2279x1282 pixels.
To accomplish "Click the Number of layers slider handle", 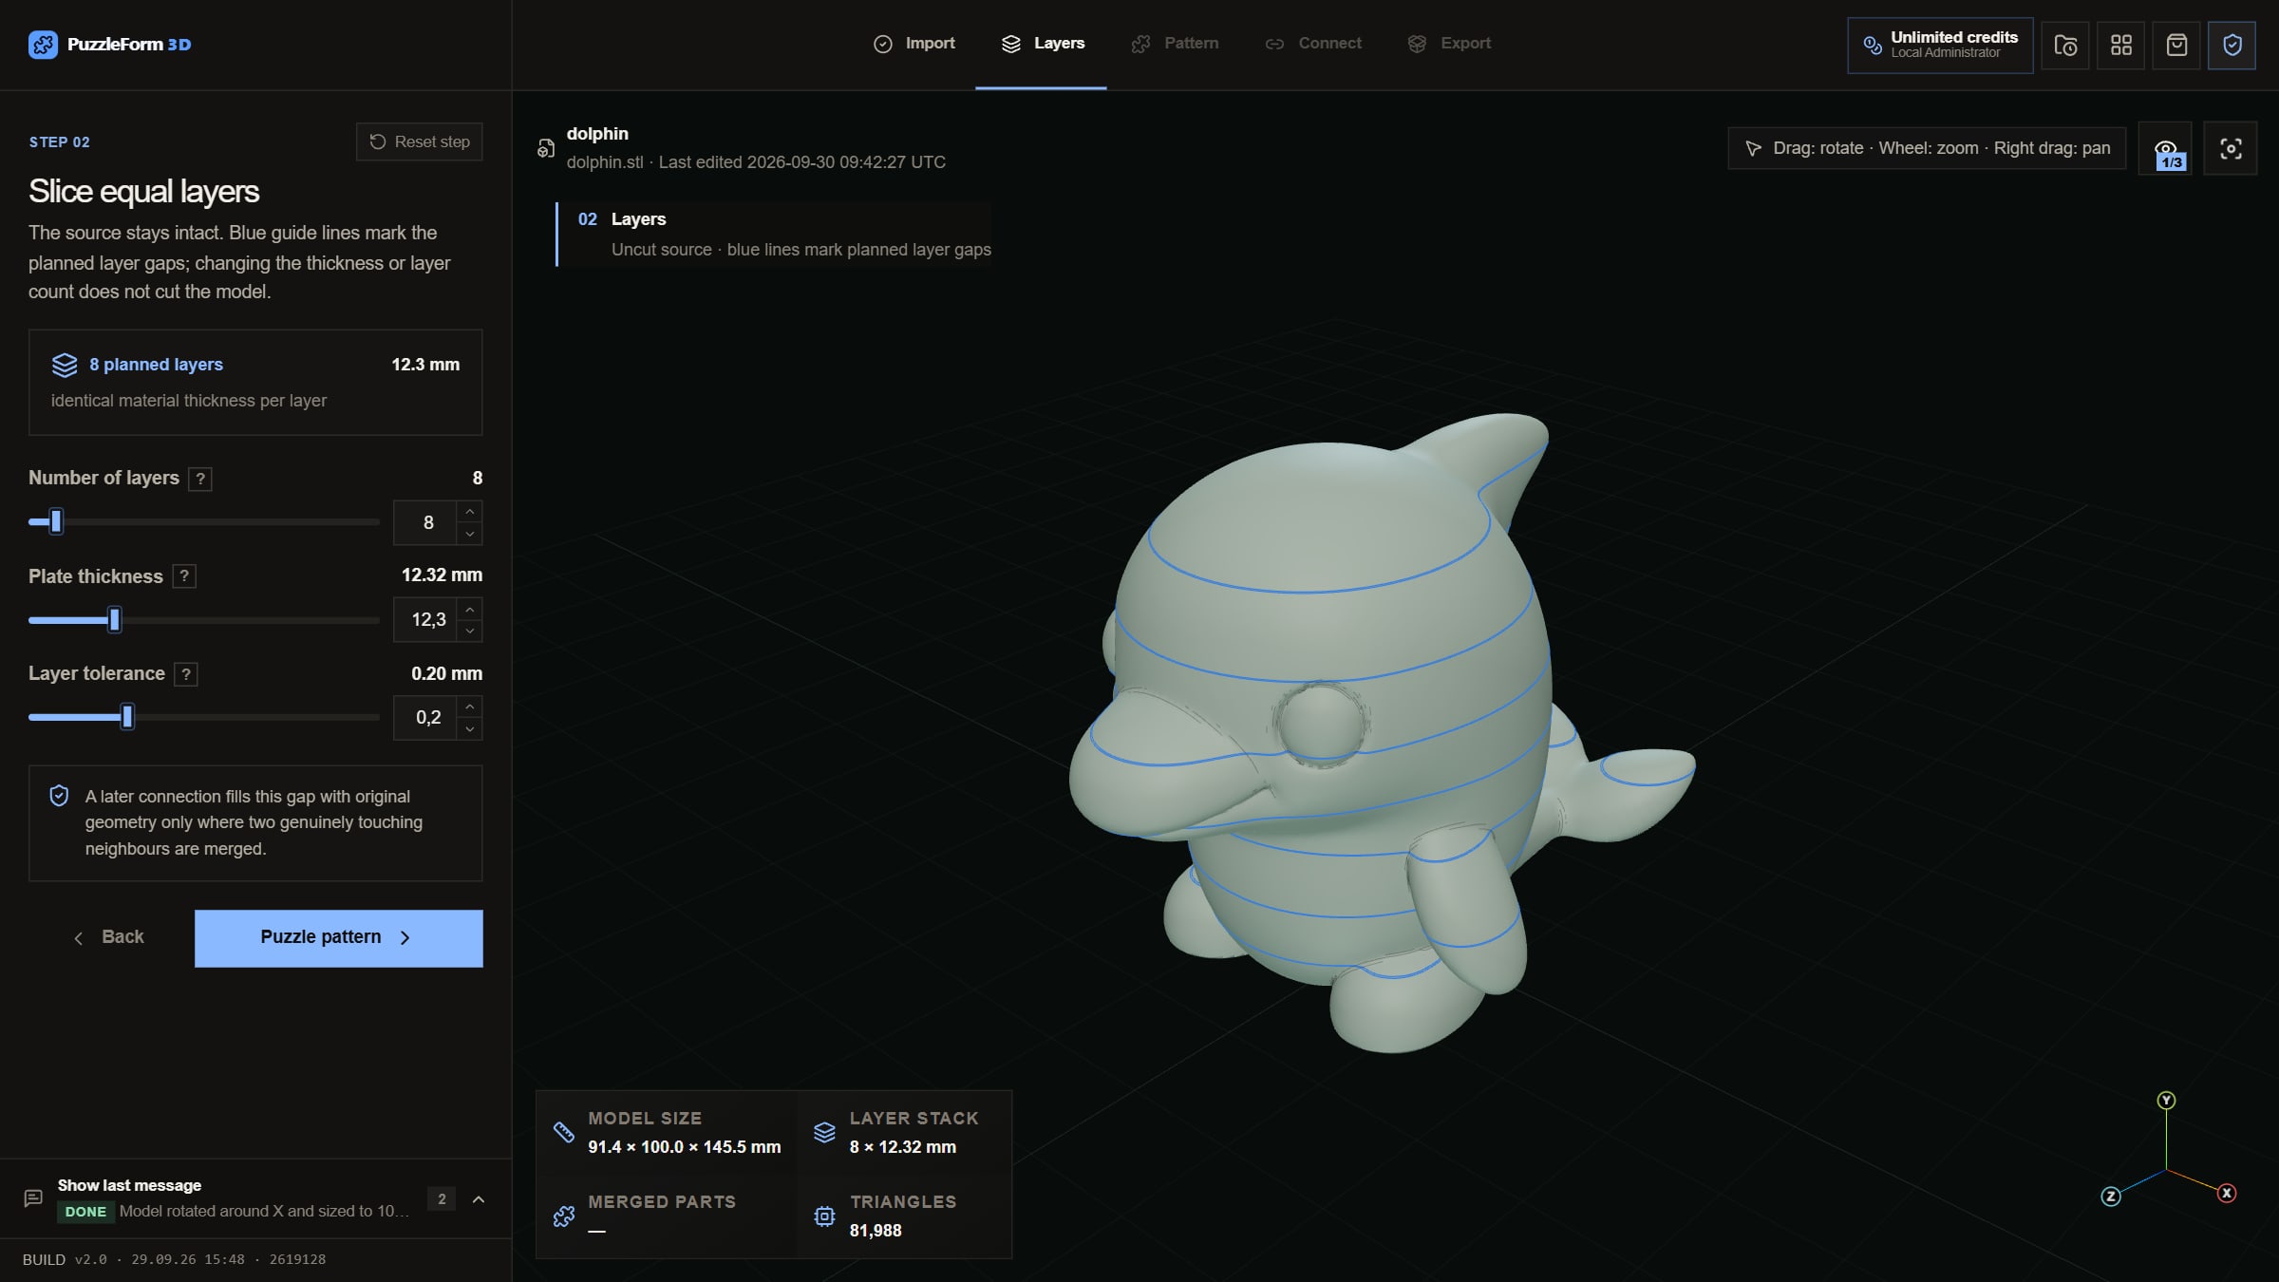I will [56, 521].
